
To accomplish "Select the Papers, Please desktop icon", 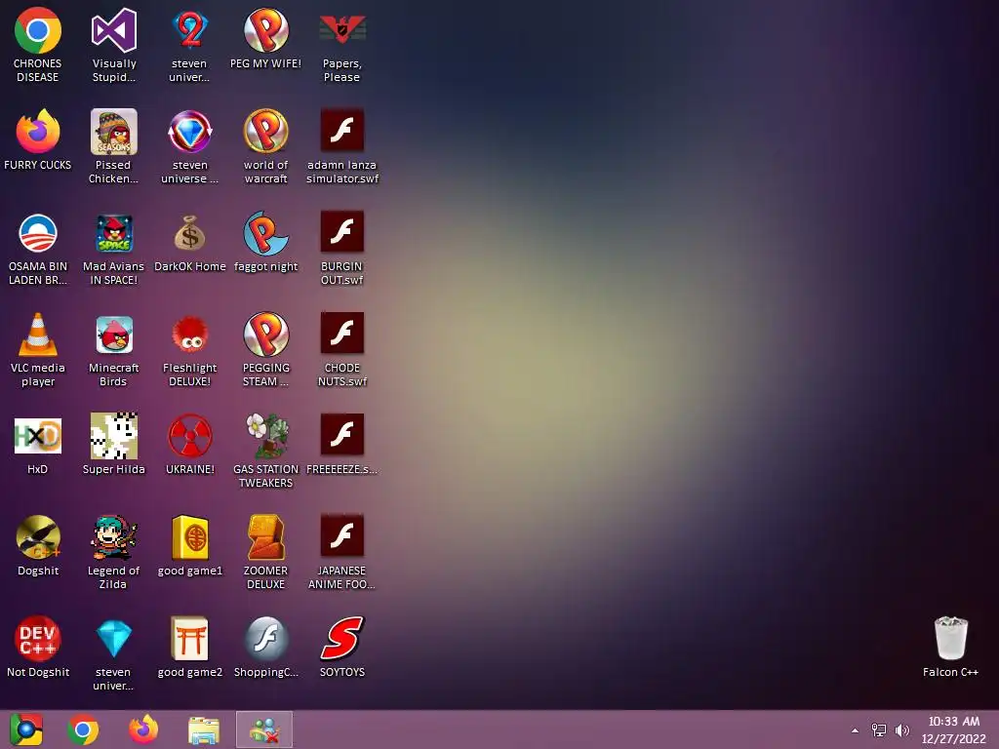I will coord(342,45).
